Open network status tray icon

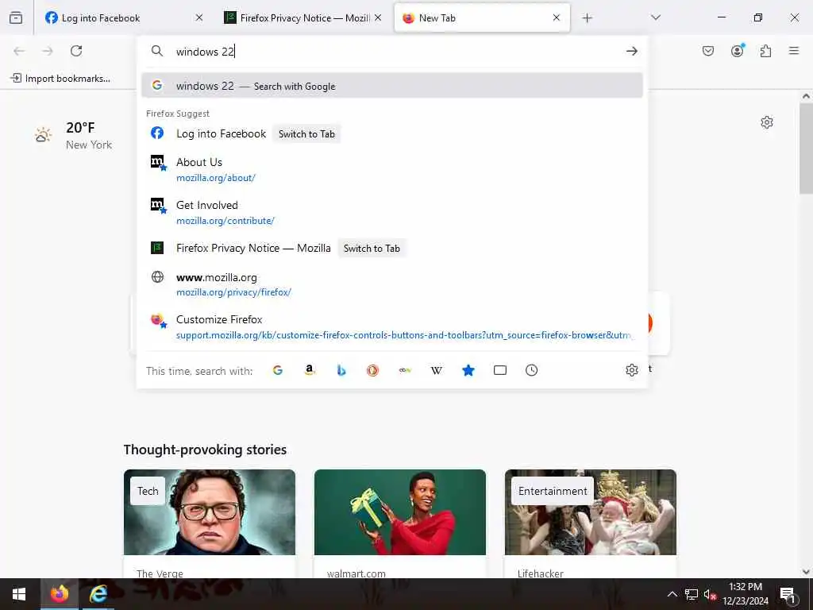(692, 594)
